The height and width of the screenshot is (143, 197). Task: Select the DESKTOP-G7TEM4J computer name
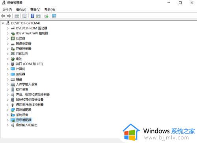pos(26,23)
